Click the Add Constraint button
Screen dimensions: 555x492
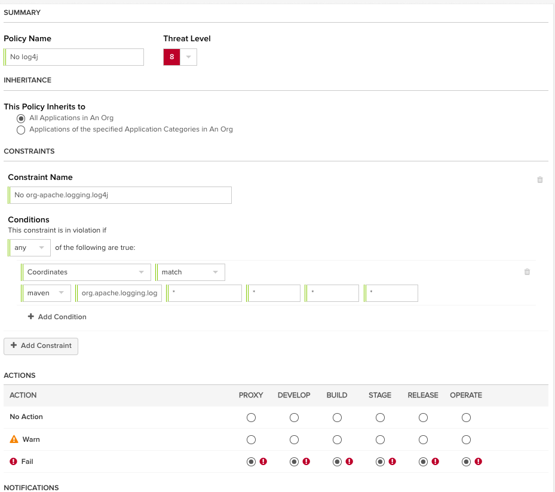41,346
